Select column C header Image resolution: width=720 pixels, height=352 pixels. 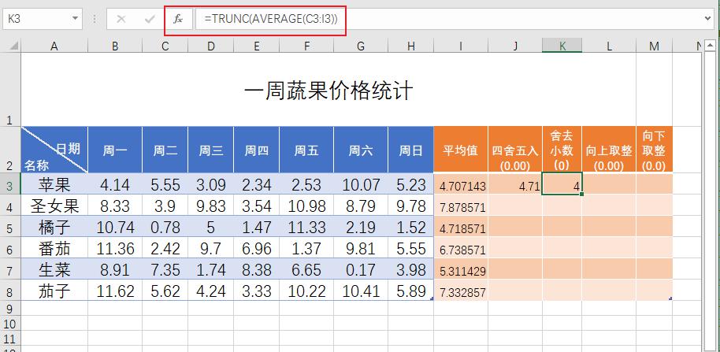(x=165, y=46)
